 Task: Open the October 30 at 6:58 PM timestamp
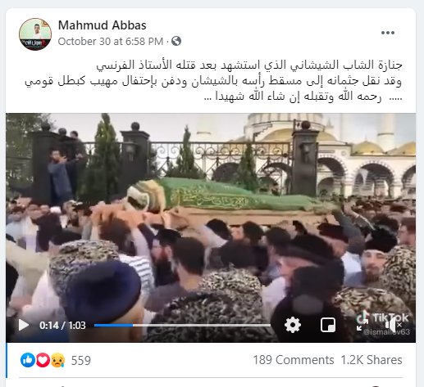pos(111,42)
